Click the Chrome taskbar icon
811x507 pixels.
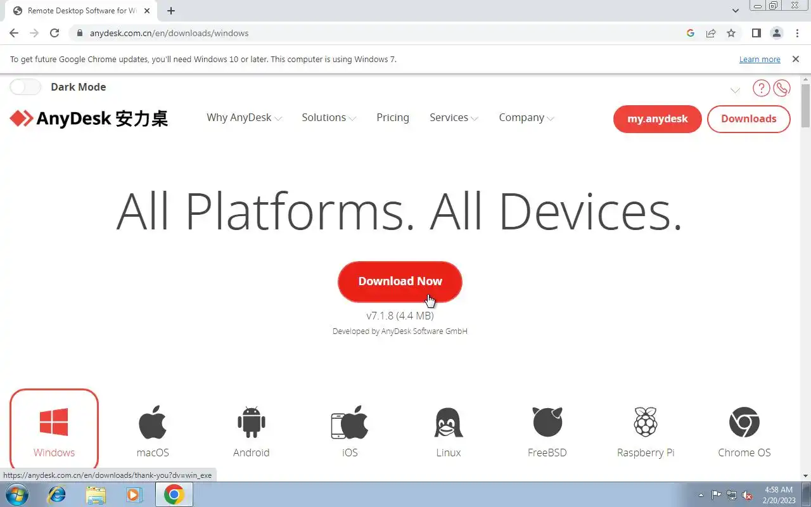tap(174, 494)
